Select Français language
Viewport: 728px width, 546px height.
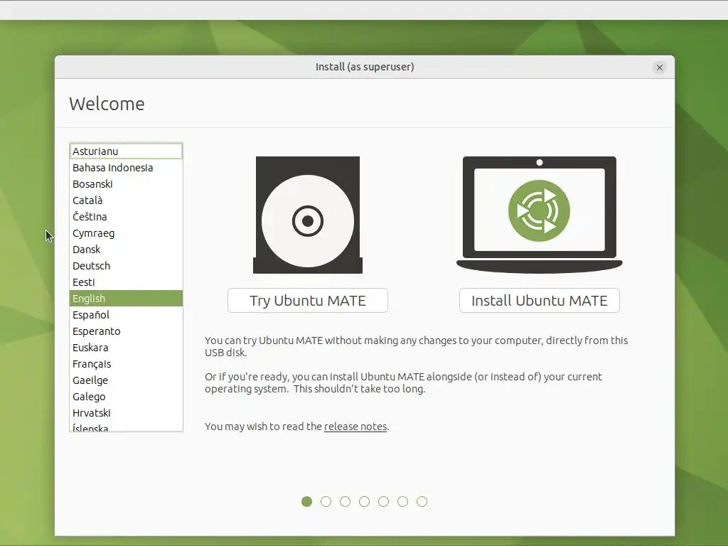[126, 364]
